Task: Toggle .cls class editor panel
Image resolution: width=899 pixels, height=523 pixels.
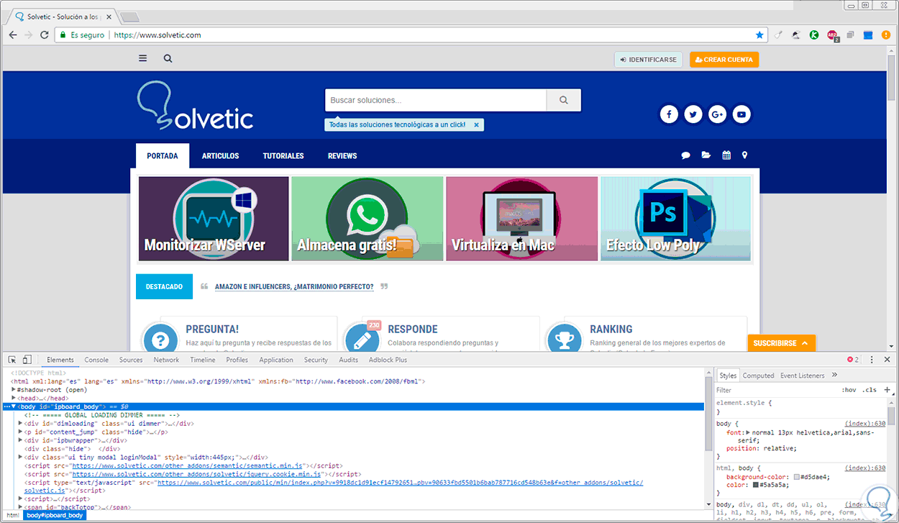Action: (x=870, y=390)
